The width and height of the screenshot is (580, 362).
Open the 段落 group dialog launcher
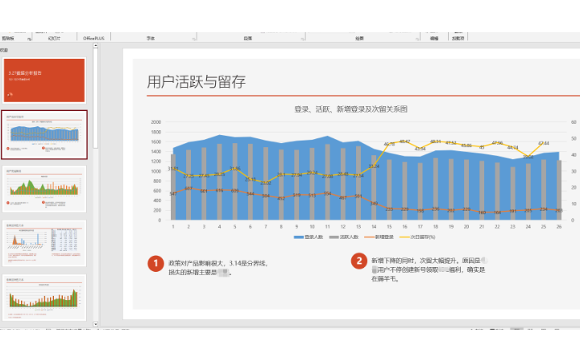tap(303, 39)
